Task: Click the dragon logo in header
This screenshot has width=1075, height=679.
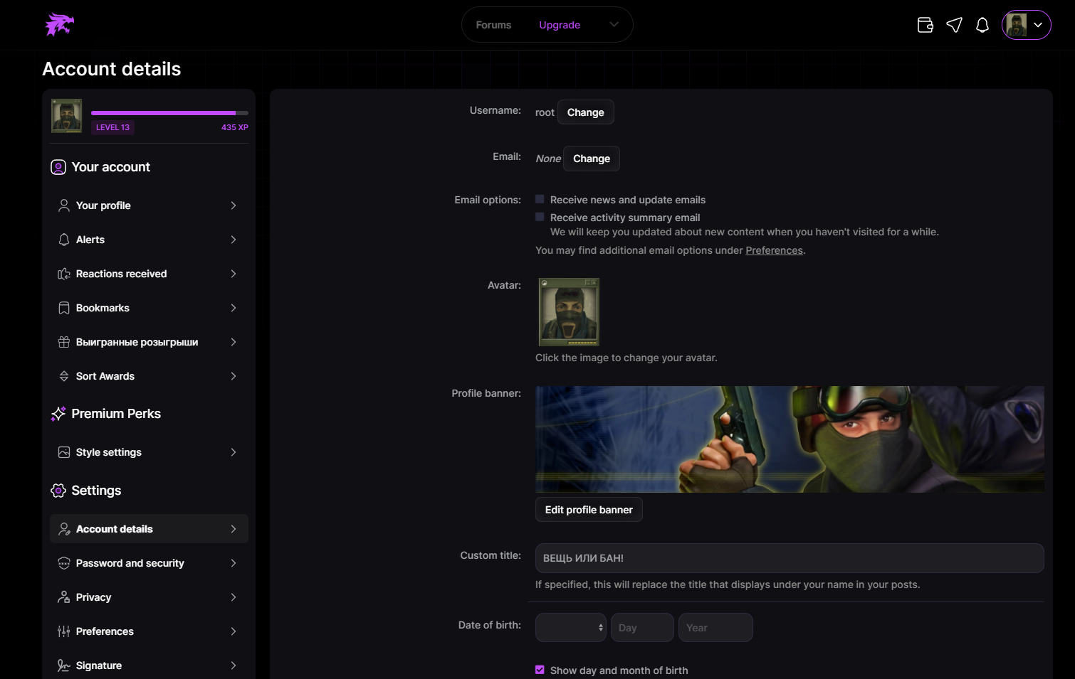Action: click(60, 25)
